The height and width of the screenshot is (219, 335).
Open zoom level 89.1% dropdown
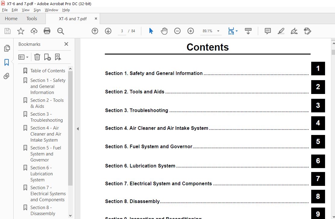(x=218, y=31)
